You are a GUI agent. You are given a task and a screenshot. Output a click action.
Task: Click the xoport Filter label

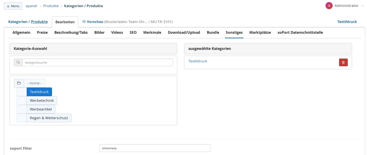[x=21, y=148]
